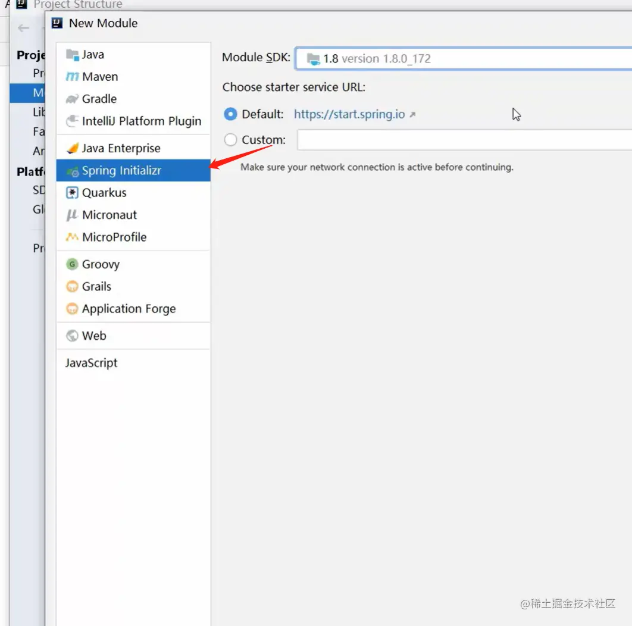632x626 pixels.
Task: Click the IntelliJ Platform Plugin icon
Action: [72, 121]
